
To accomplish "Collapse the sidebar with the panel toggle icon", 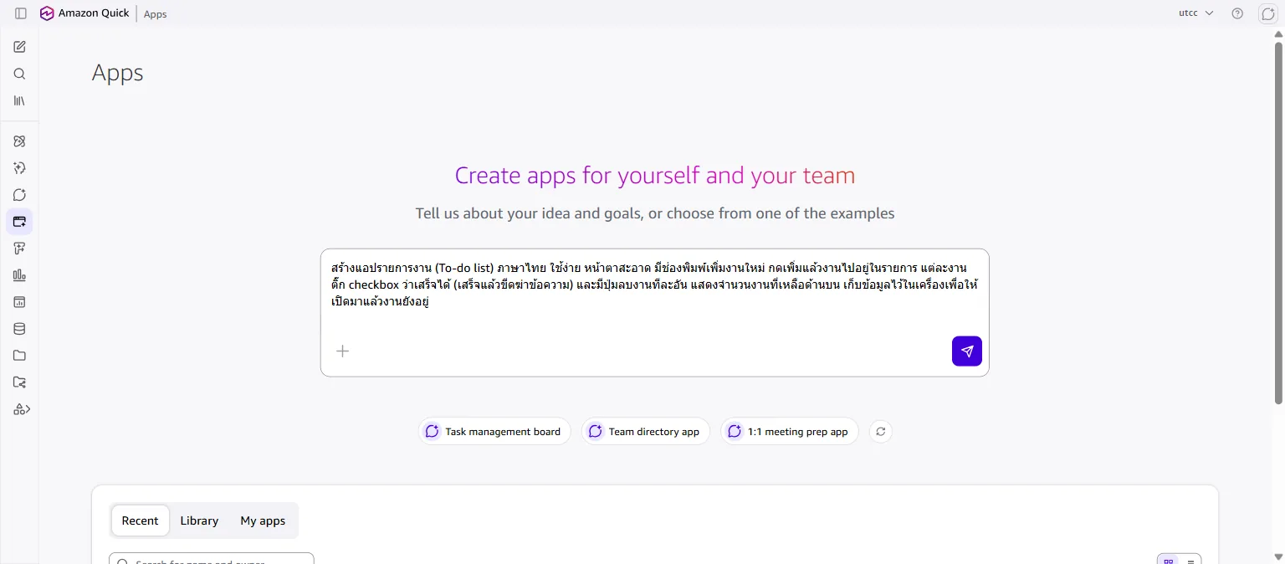I will point(21,13).
